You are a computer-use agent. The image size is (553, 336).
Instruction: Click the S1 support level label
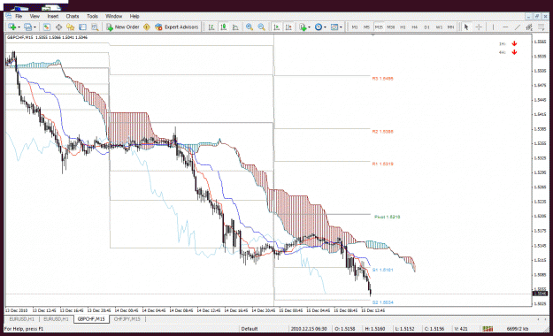tap(382, 270)
